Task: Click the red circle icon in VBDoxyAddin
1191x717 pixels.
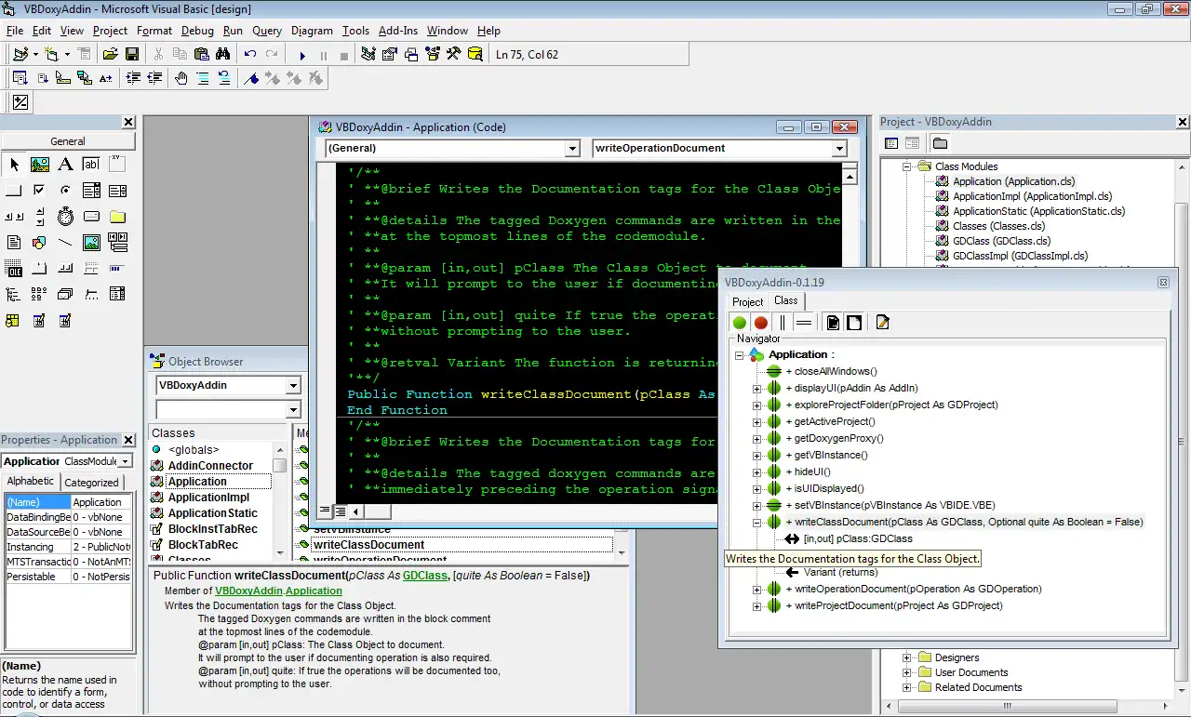Action: [761, 323]
